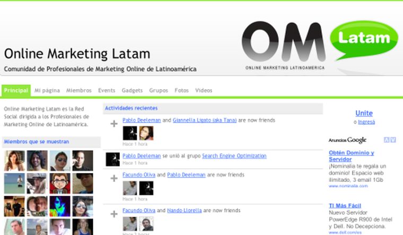This screenshot has width=403, height=235.
Task: Open the member thumbnail wearing sunglasses in top row
Action: [60, 161]
